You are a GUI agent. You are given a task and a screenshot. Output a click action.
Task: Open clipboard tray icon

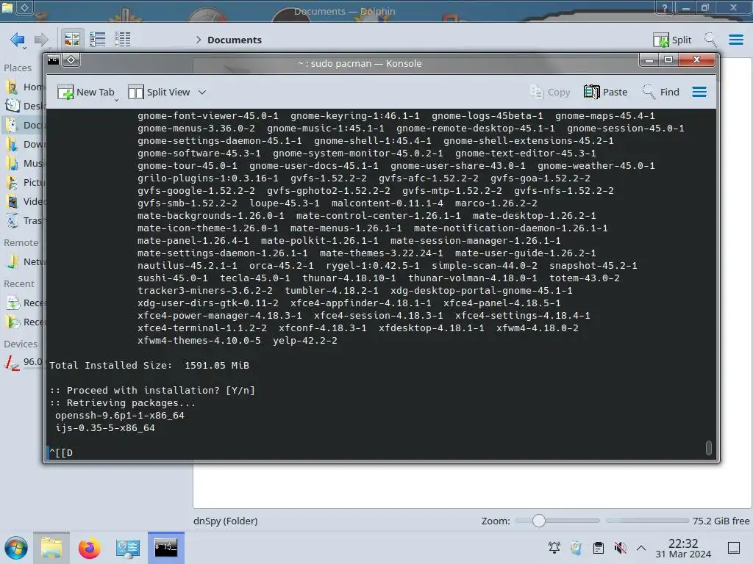599,548
